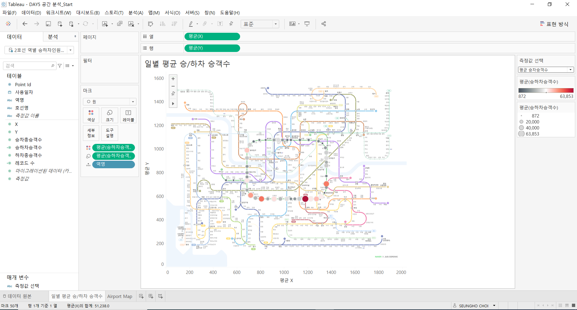The image size is (577, 310).
Task: Open the map view toolbar flyout arrow
Action: coord(173,104)
